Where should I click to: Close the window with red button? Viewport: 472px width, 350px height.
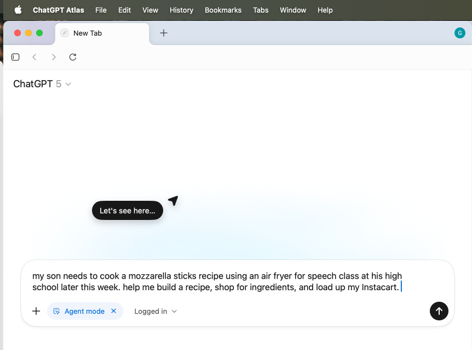pyautogui.click(x=18, y=33)
